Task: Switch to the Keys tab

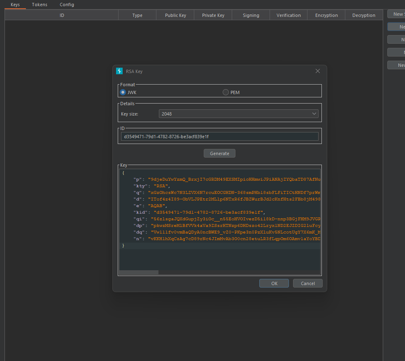Action: 15,5
